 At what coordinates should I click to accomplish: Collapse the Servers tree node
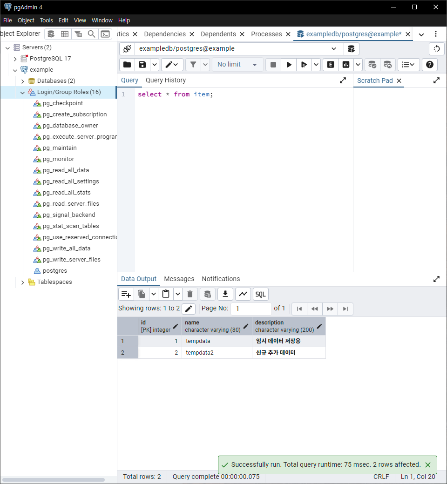tap(8, 47)
